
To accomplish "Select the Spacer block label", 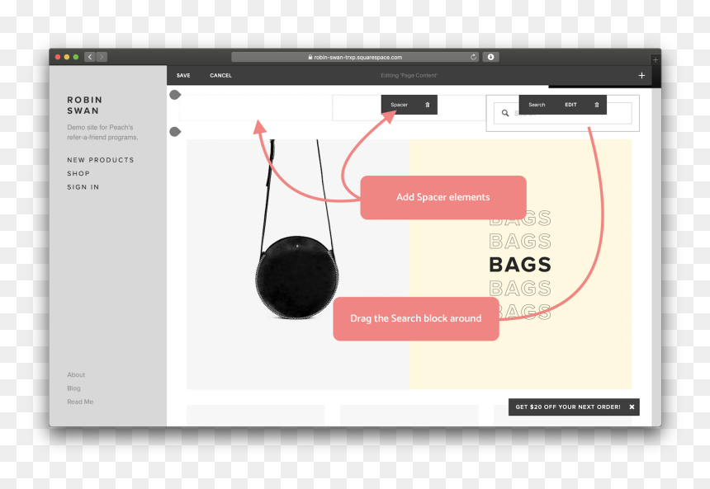I will (x=399, y=105).
